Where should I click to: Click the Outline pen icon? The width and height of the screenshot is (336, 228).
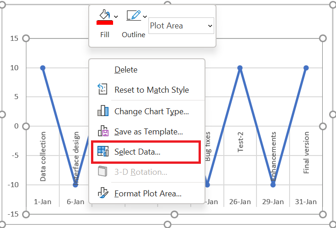click(x=133, y=16)
